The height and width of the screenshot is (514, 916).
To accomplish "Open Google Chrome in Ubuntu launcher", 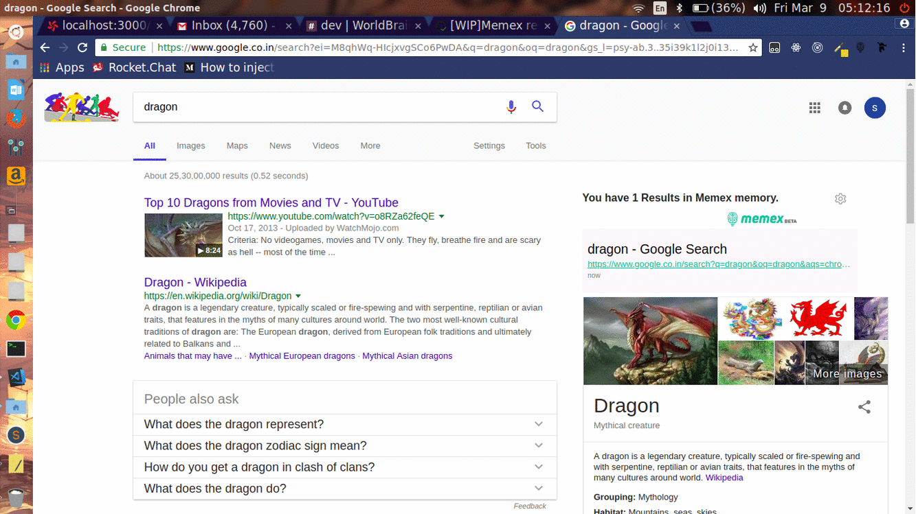I will (16, 320).
